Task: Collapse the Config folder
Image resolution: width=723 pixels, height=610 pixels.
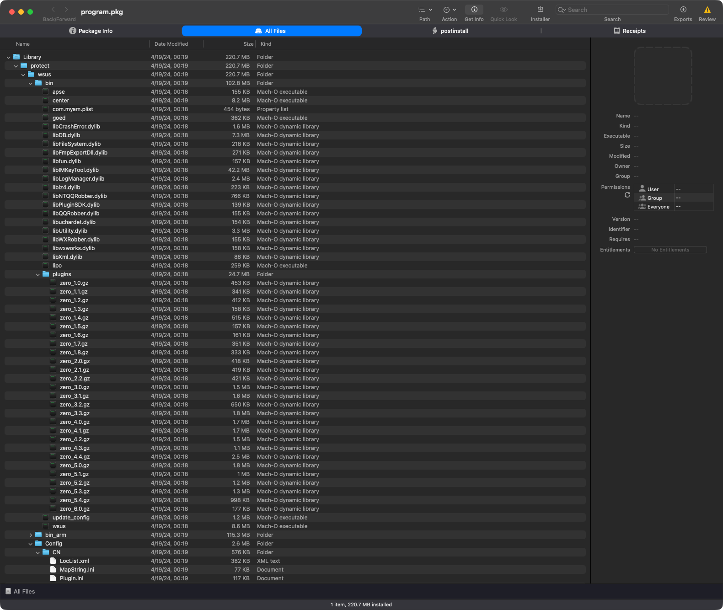Action: [x=31, y=544]
